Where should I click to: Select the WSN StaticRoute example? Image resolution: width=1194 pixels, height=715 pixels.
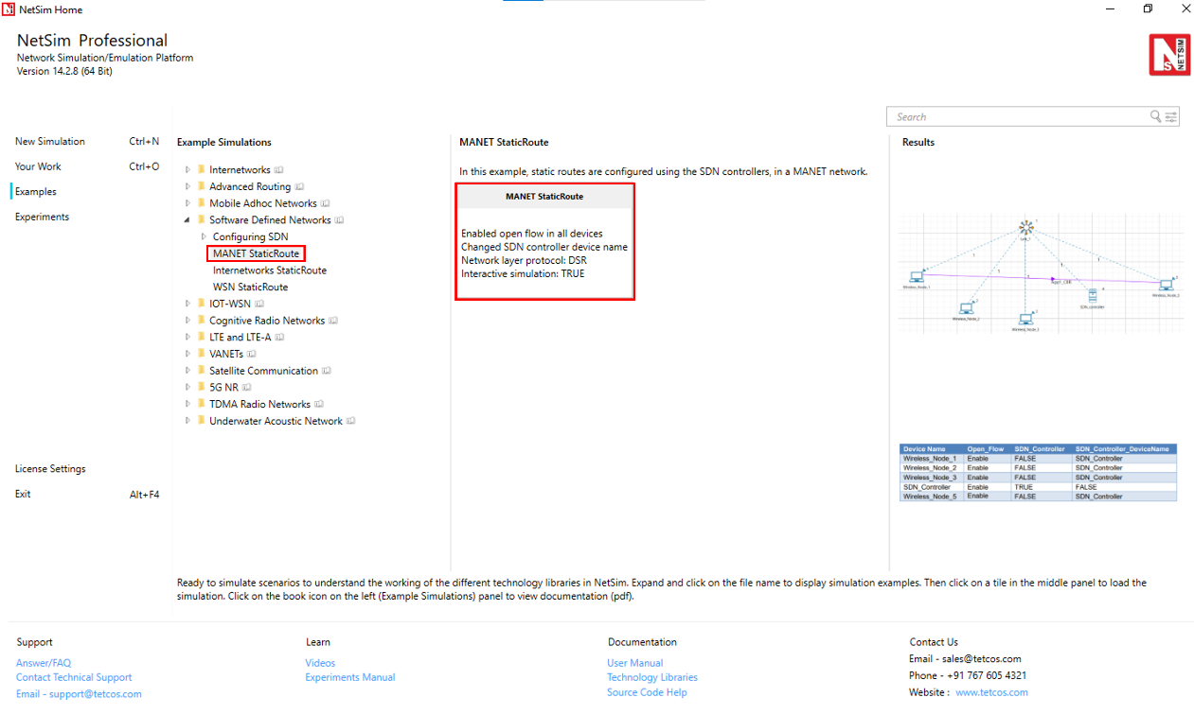click(x=250, y=287)
